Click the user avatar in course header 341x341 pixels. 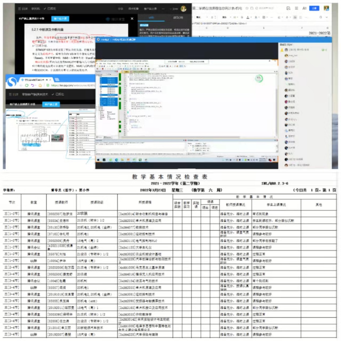pyautogui.click(x=183, y=9)
